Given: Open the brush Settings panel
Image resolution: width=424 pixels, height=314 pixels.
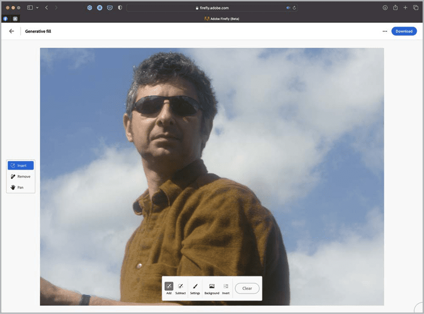Looking at the screenshot, I should point(195,286).
